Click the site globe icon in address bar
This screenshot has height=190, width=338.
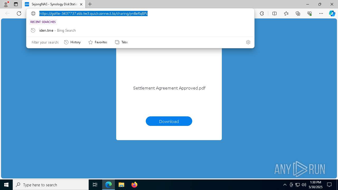click(x=33, y=13)
